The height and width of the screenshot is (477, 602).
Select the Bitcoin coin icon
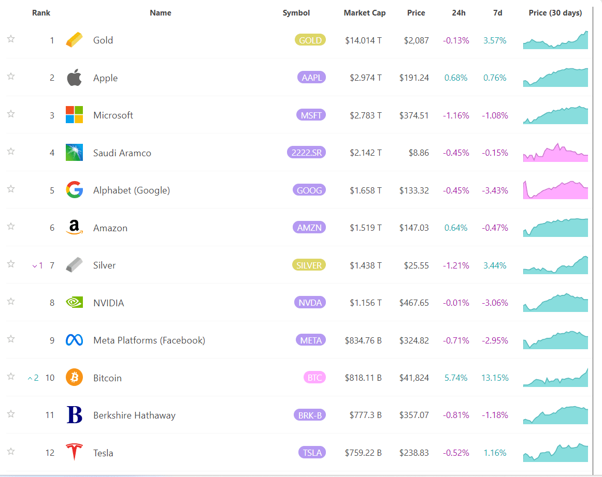click(74, 378)
